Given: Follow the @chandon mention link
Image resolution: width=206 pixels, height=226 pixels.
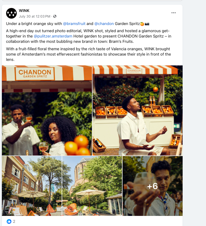Looking at the screenshot, I should (104, 24).
